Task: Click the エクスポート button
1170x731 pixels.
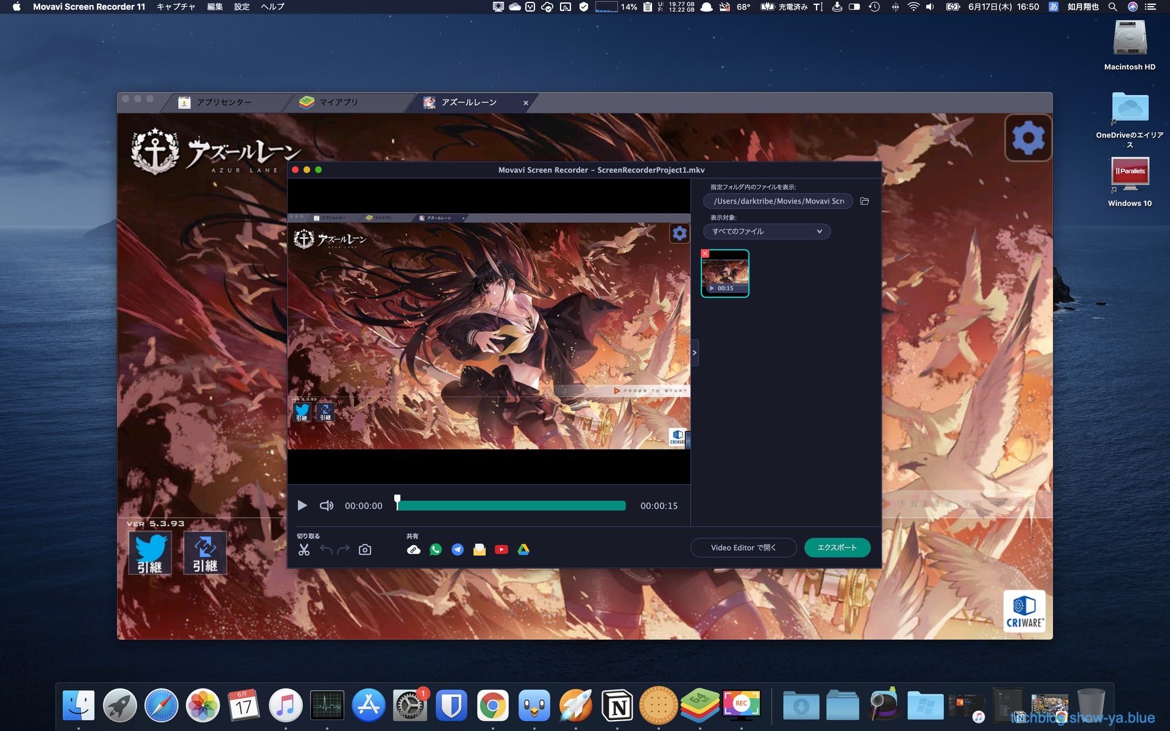Action: [x=837, y=548]
